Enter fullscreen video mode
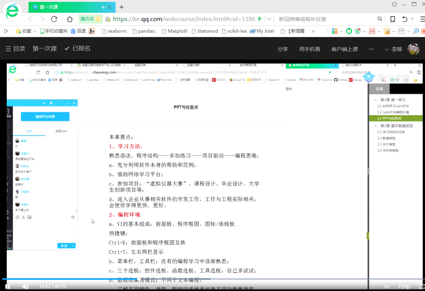The height and width of the screenshot is (291, 425). tap(421, 286)
